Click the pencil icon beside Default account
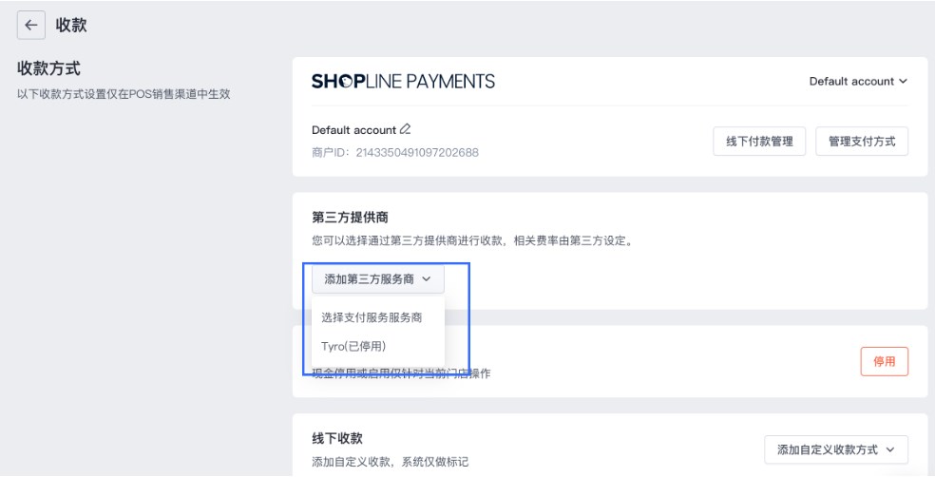Viewport: 935px width, 477px height. pos(406,129)
